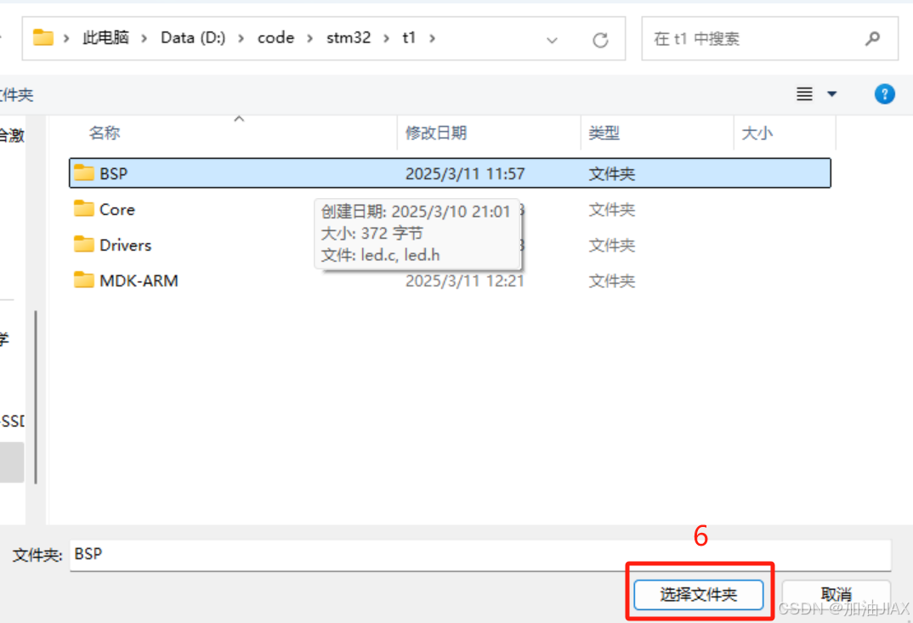Expand the chevron after t1 breadcrumb

432,38
